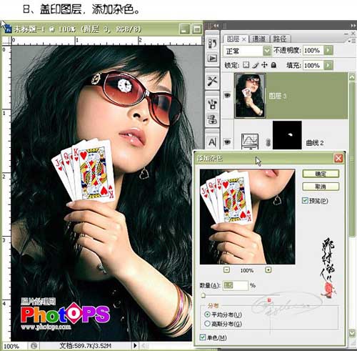This screenshot has height=351, width=357.
Task: Switch to the 通道 Channels tab
Action: point(258,39)
